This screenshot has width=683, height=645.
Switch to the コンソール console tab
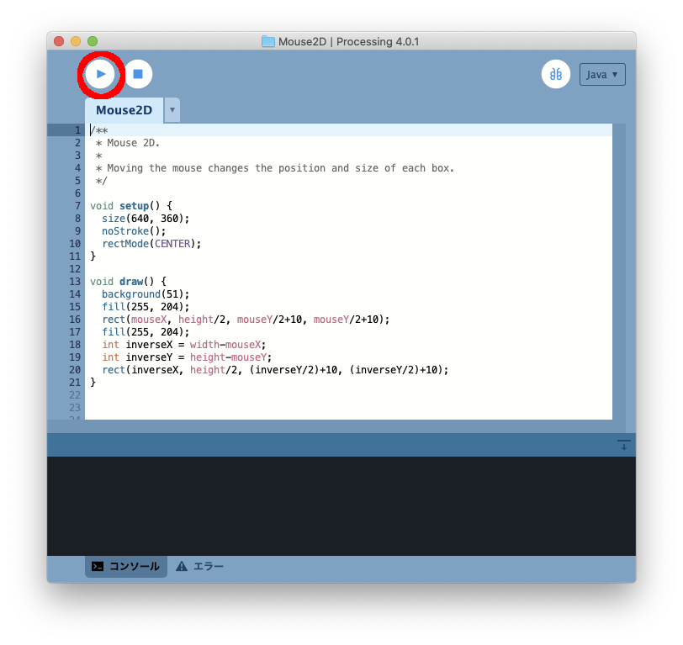(126, 566)
